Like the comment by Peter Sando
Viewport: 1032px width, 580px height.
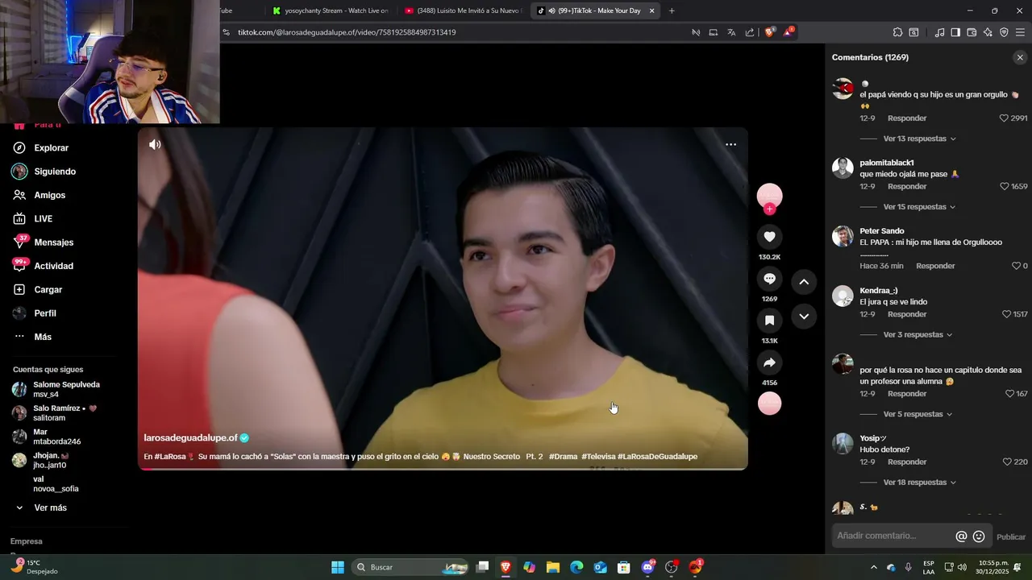pos(1016,266)
